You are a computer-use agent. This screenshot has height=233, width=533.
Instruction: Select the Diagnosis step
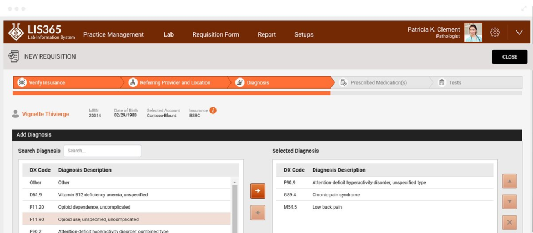click(280, 82)
